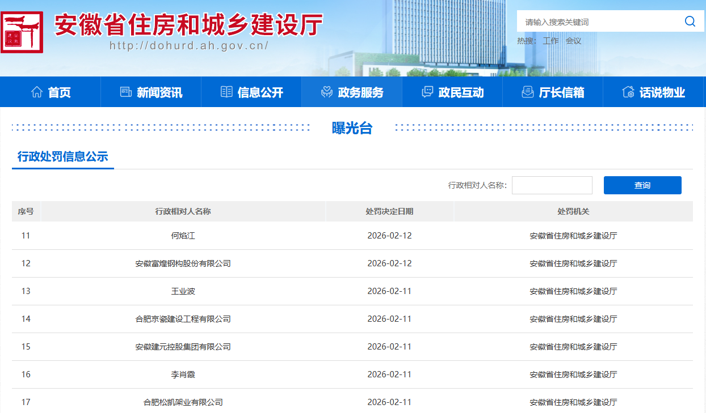
Task: Open the 合肥京瓷建设工程有限公司 entry
Action: [183, 319]
